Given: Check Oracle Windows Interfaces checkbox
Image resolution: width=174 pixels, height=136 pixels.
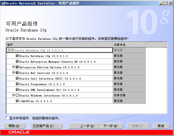Looking at the screenshot, I should point(17,95).
